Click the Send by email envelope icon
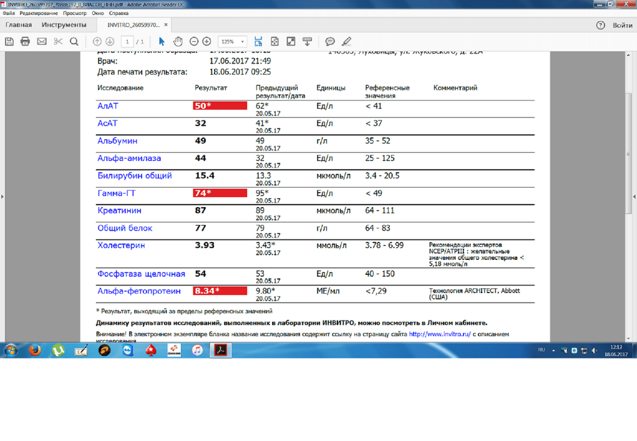 click(x=42, y=41)
